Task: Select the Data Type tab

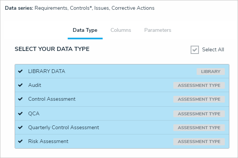Action: [85, 30]
